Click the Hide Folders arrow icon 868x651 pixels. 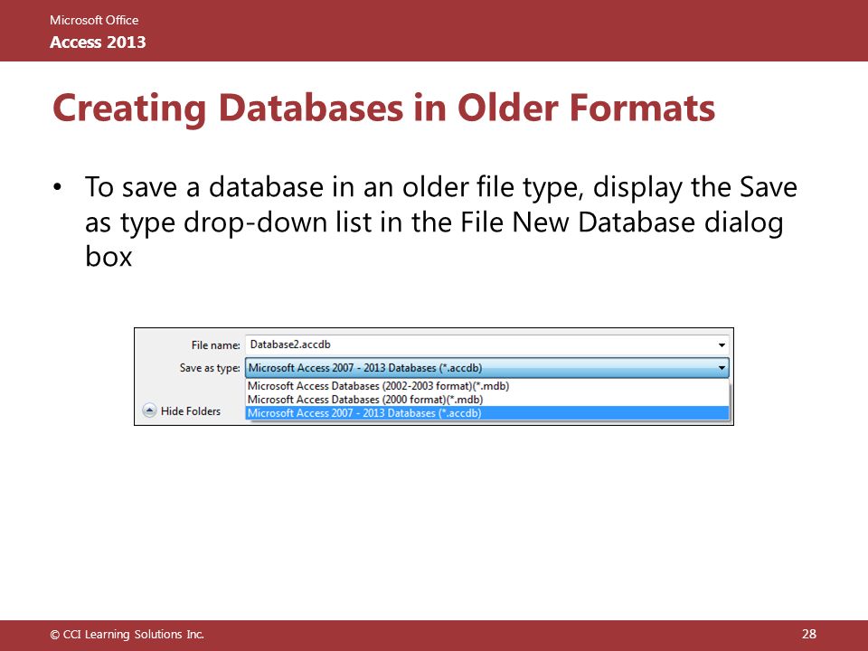149,410
